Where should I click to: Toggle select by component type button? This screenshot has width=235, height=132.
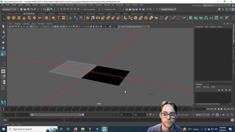(51, 9)
